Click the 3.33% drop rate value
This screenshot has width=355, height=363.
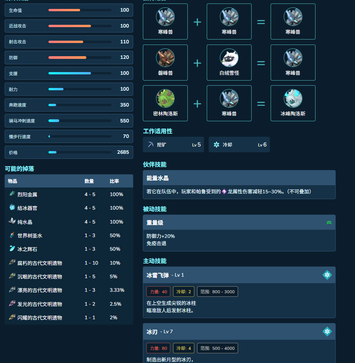pyautogui.click(x=117, y=290)
